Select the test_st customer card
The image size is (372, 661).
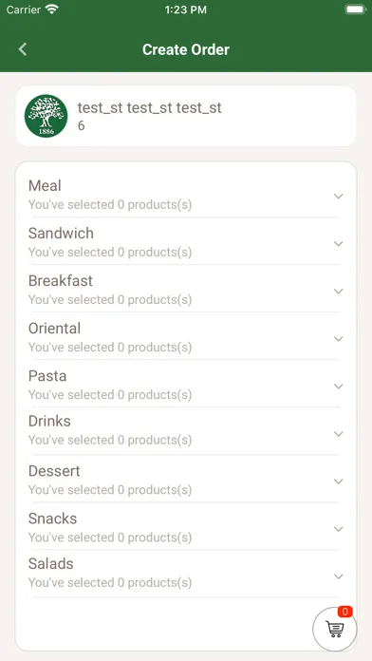pyautogui.click(x=186, y=116)
